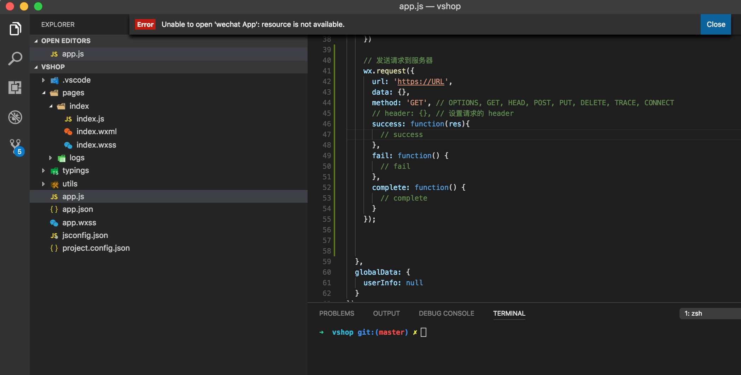This screenshot has height=375, width=741.
Task: Click JS icon of app.js in VSHOP tree
Action: [54, 197]
